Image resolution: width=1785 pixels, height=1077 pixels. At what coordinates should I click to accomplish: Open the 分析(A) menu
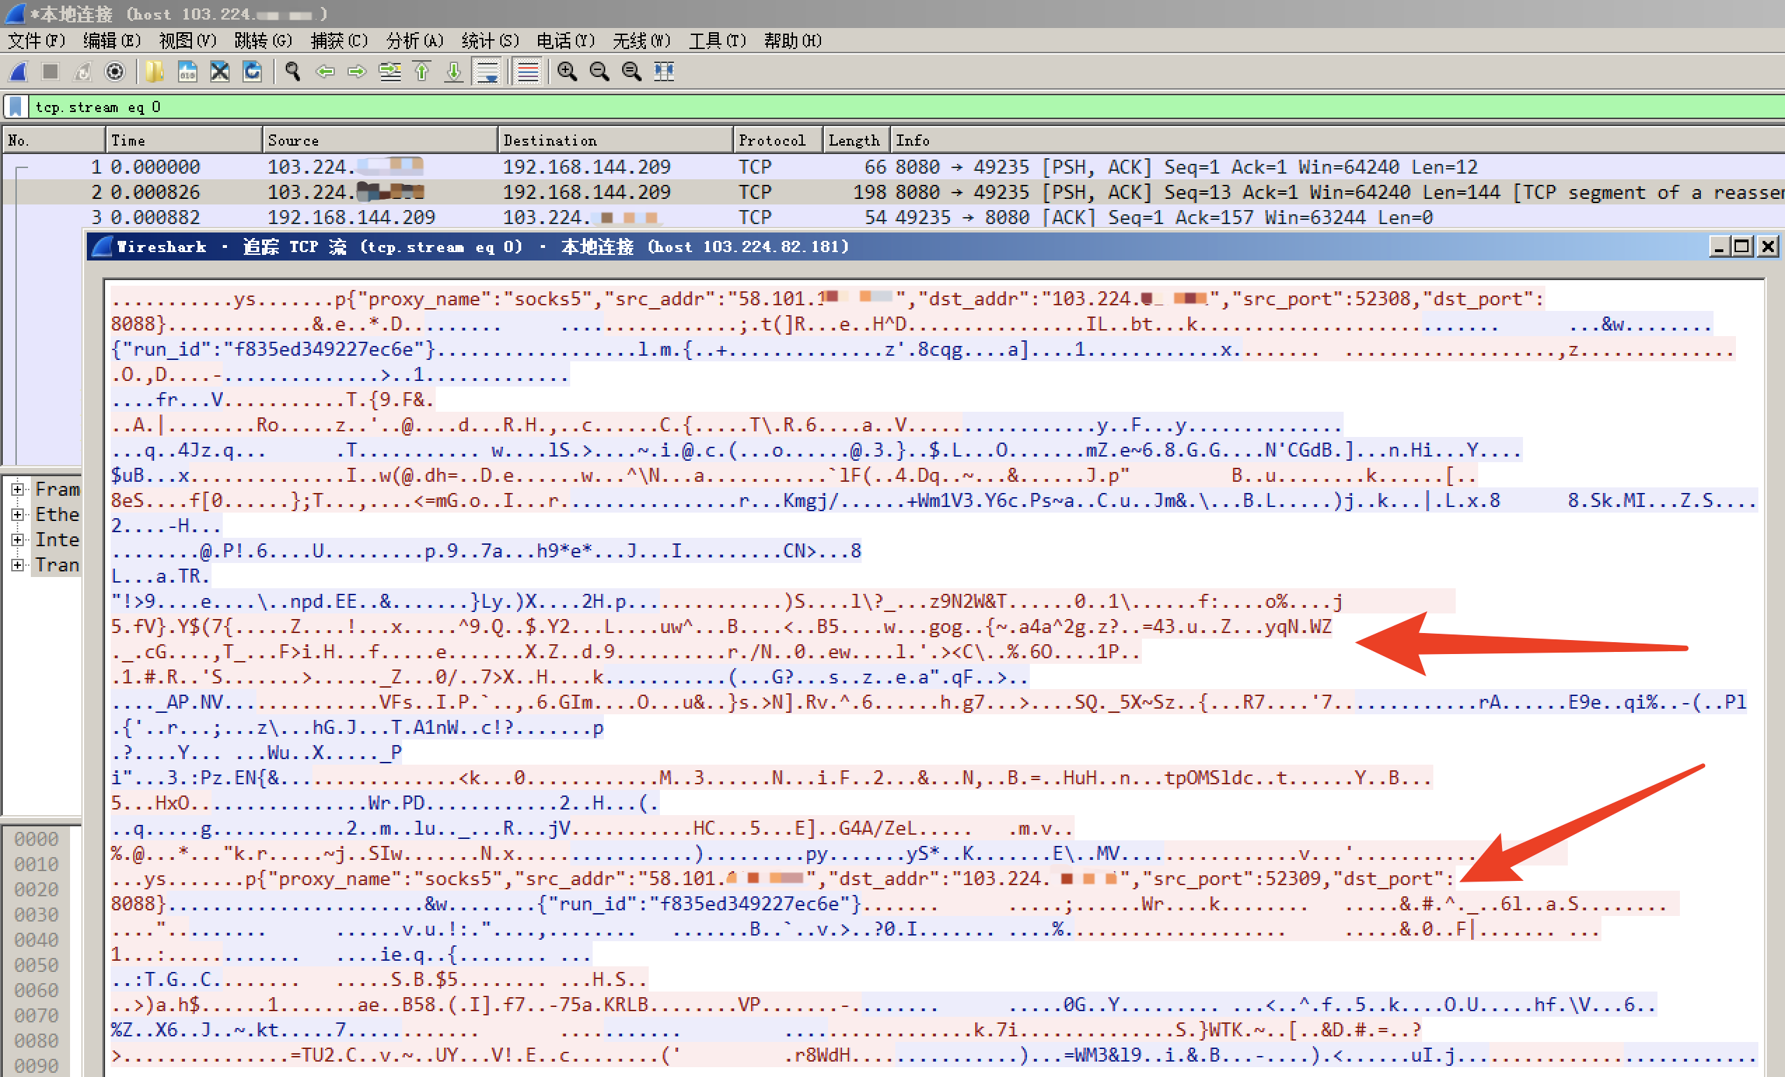coord(415,41)
